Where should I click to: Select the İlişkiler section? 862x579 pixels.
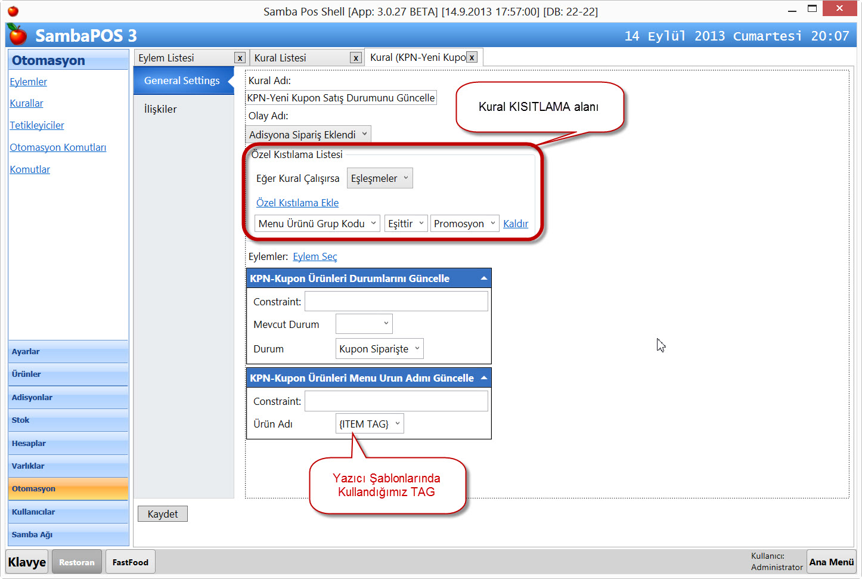[160, 109]
